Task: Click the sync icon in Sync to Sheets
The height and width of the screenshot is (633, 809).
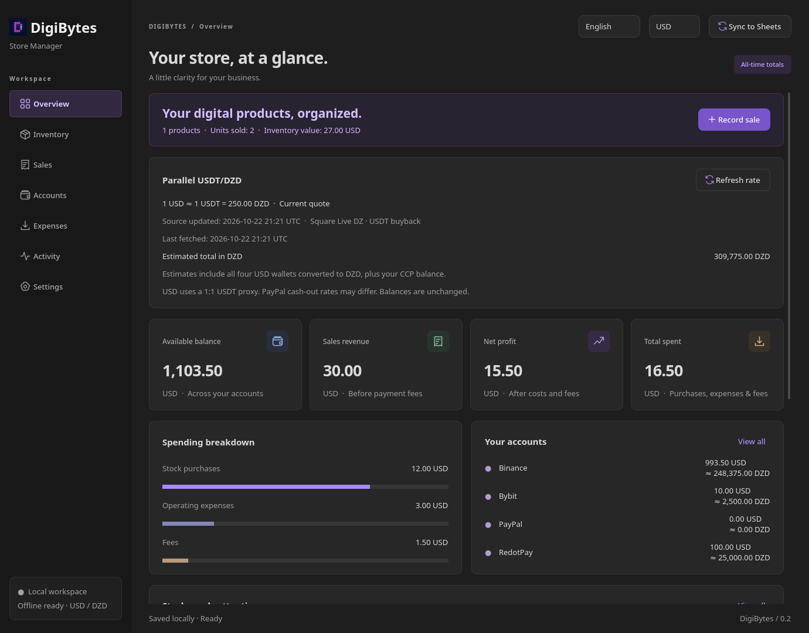Action: (x=723, y=26)
